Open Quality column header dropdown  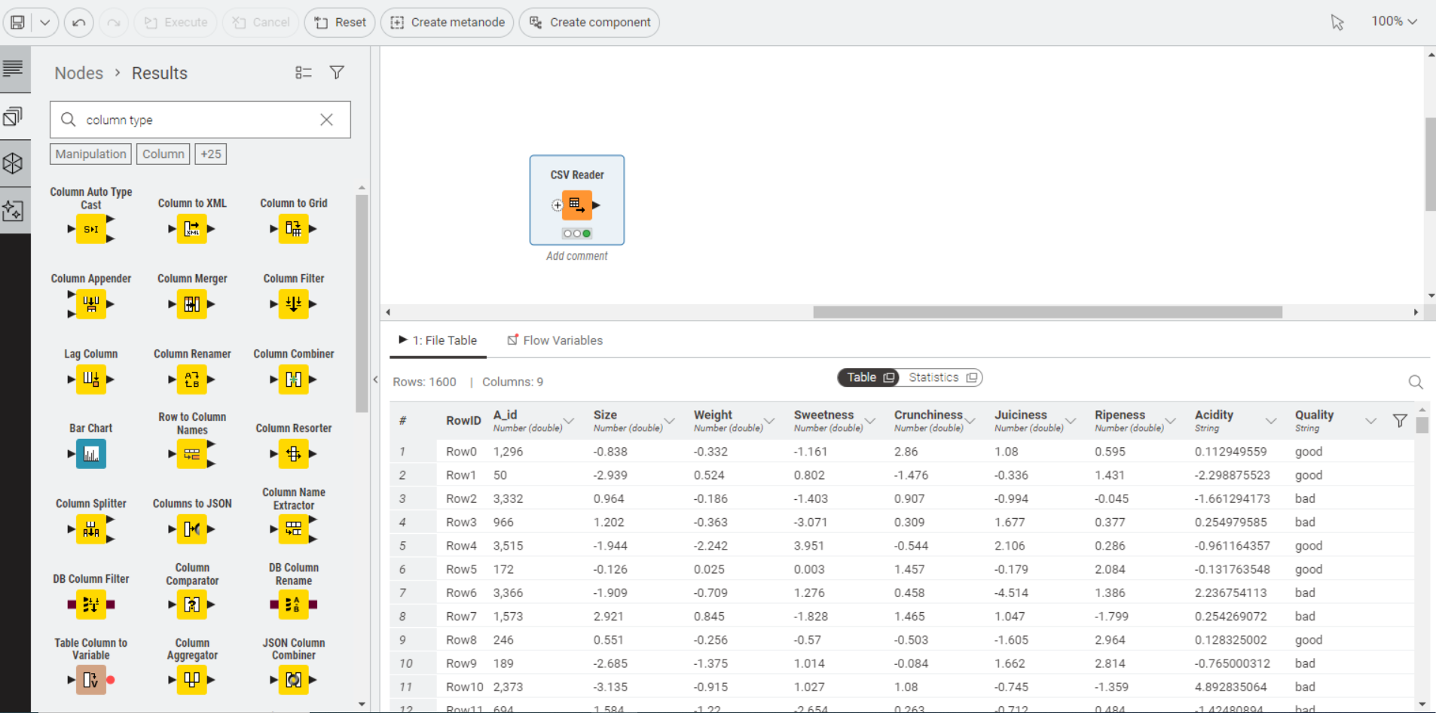1371,421
